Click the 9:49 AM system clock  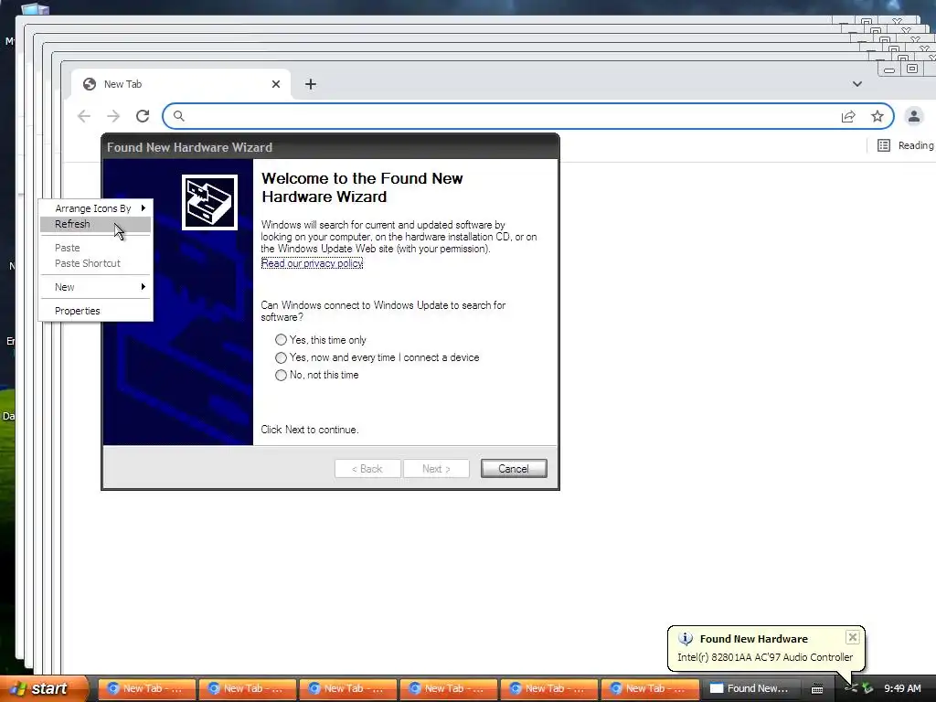[x=902, y=688]
